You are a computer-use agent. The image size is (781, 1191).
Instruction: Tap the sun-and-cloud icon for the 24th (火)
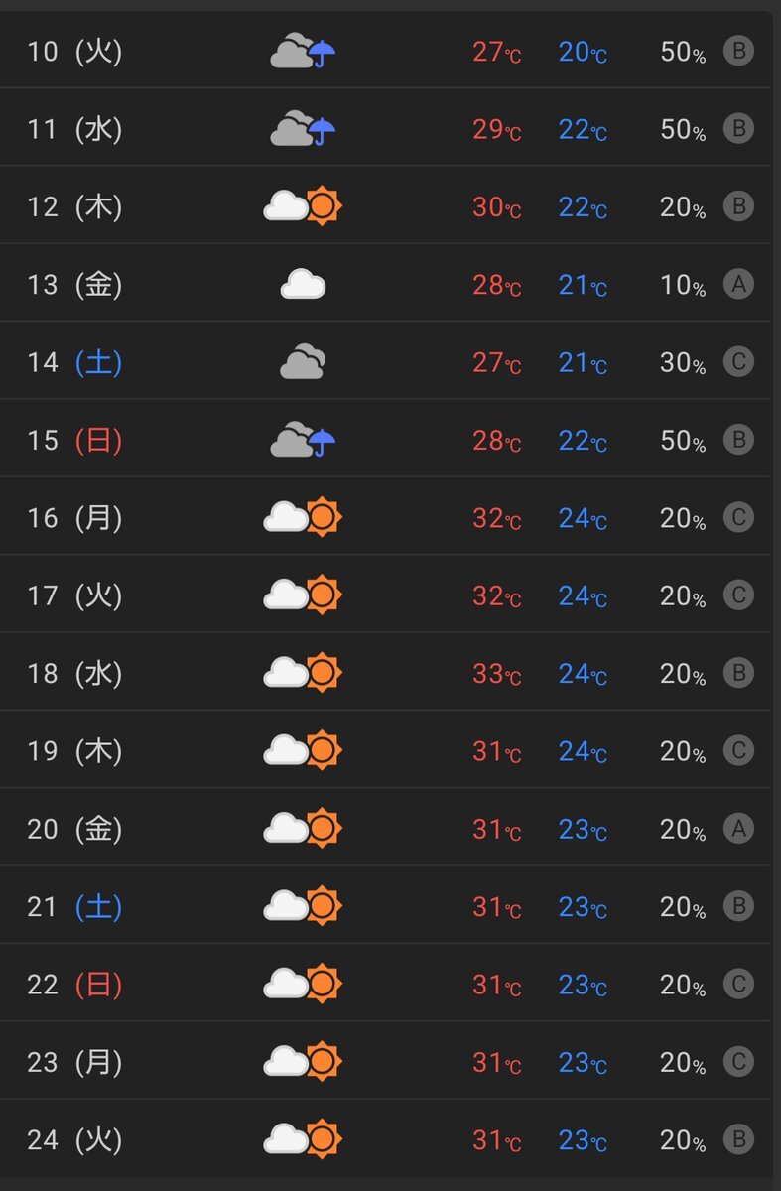(x=303, y=1139)
